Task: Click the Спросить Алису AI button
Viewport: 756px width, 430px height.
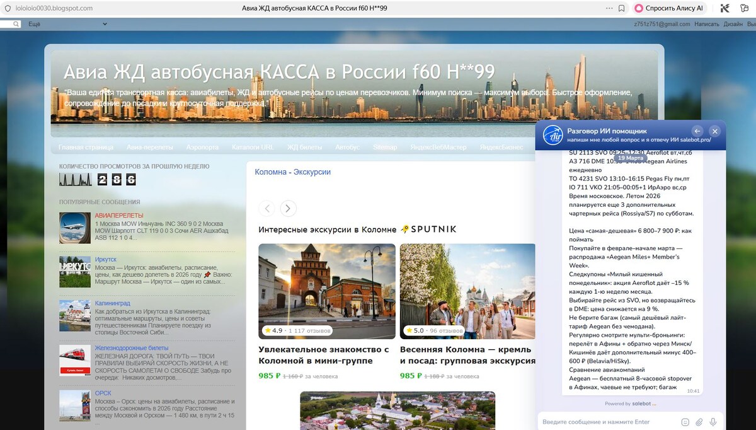Action: [x=668, y=8]
